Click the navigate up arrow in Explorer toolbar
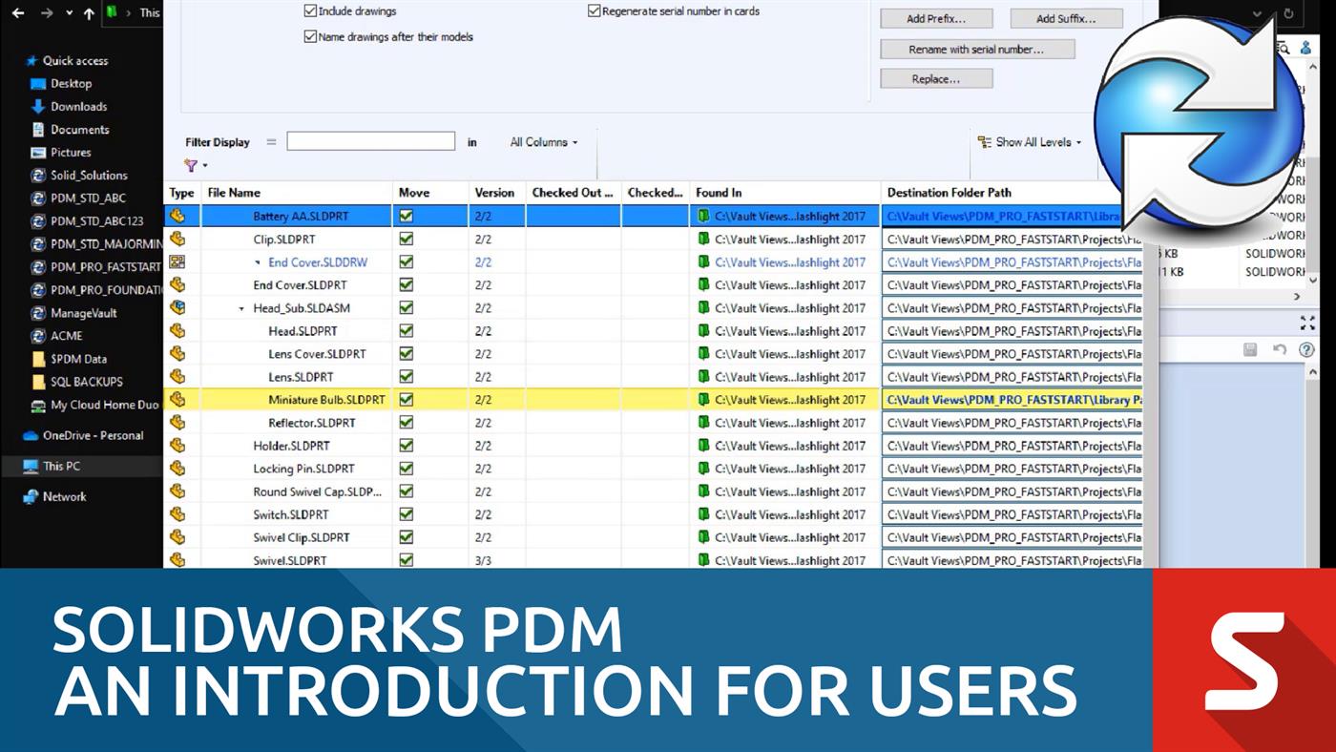The width and height of the screenshot is (1336, 752). click(87, 13)
